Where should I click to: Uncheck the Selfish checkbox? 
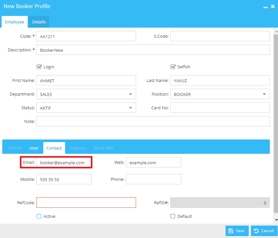(173, 67)
